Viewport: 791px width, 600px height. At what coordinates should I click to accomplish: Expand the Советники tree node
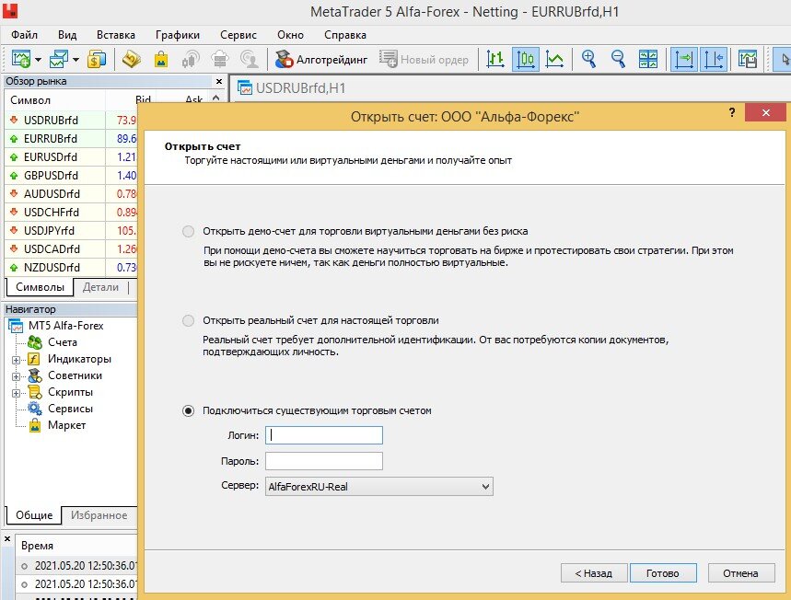(17, 376)
